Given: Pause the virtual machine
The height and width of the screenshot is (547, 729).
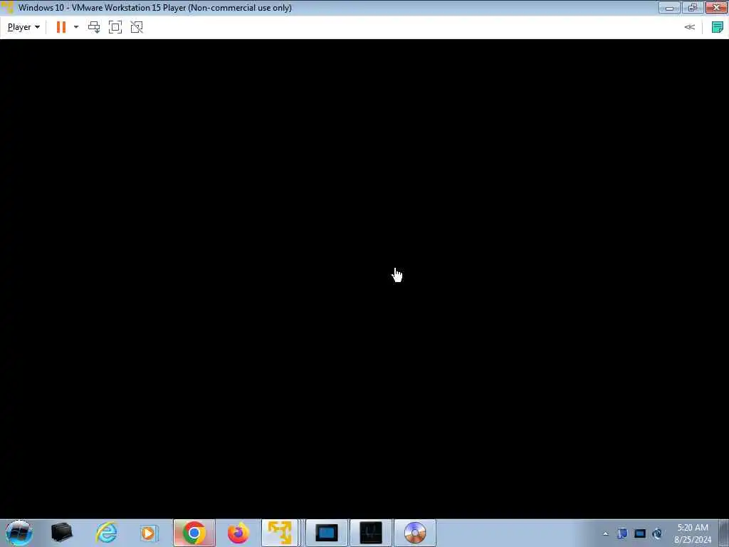Looking at the screenshot, I should (61, 27).
